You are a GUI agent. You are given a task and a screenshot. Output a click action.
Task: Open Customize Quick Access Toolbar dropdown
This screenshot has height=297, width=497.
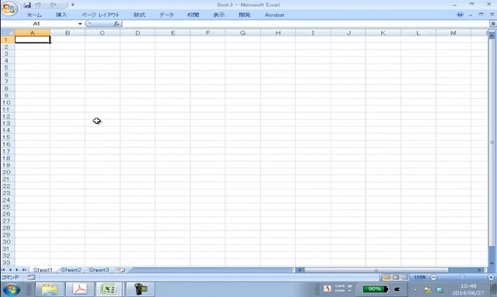73,5
